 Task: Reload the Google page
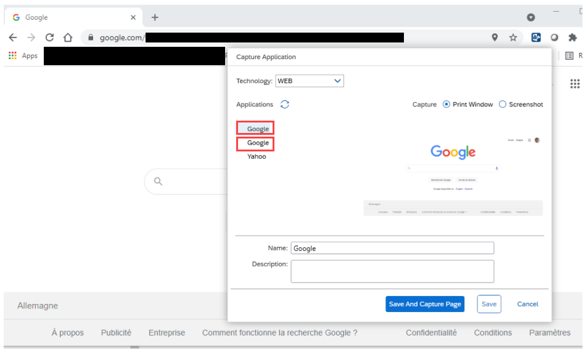49,37
